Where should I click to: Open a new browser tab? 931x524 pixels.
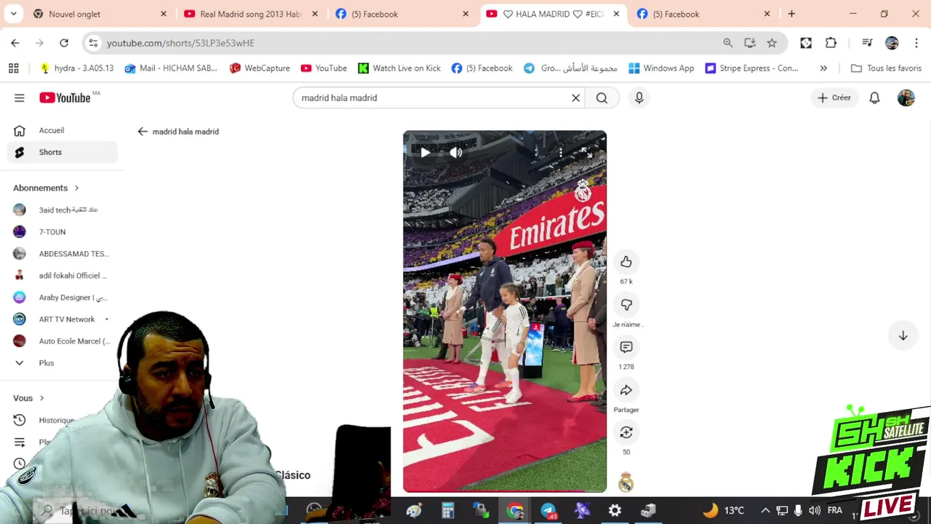791,14
